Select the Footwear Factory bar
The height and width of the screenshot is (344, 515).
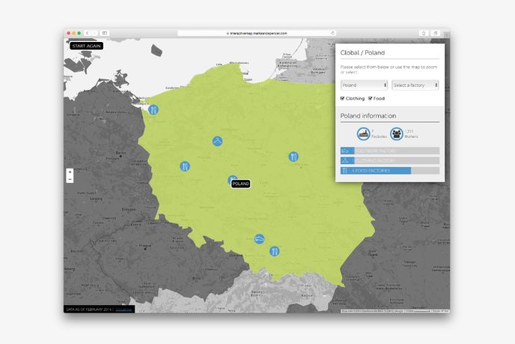point(389,151)
